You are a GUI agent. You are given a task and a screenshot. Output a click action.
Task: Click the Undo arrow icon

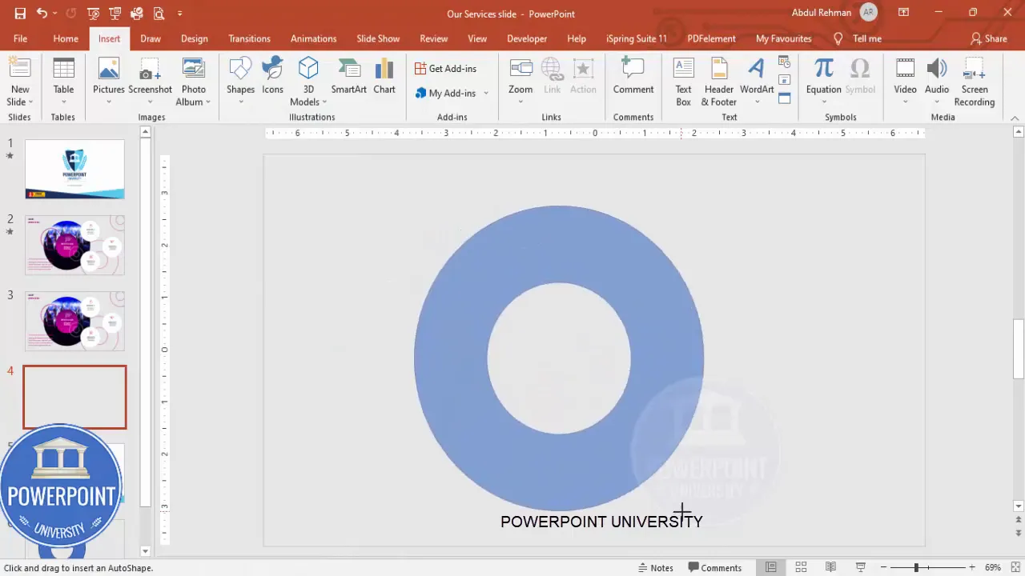[x=41, y=14]
